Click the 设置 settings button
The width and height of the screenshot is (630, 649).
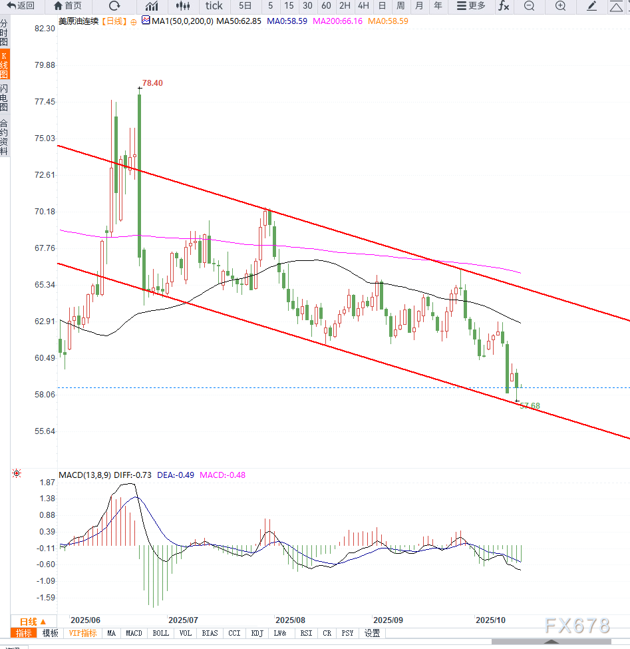[x=372, y=633]
